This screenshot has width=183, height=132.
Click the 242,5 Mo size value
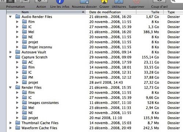(x=151, y=128)
